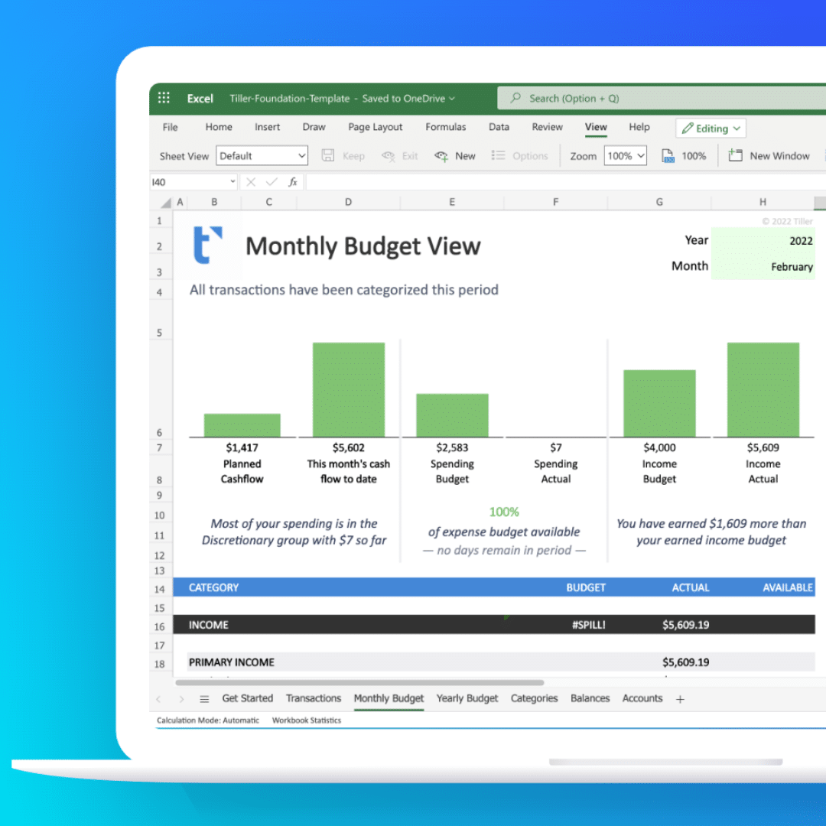Open the Balances sheet tab
826x826 pixels.
590,698
